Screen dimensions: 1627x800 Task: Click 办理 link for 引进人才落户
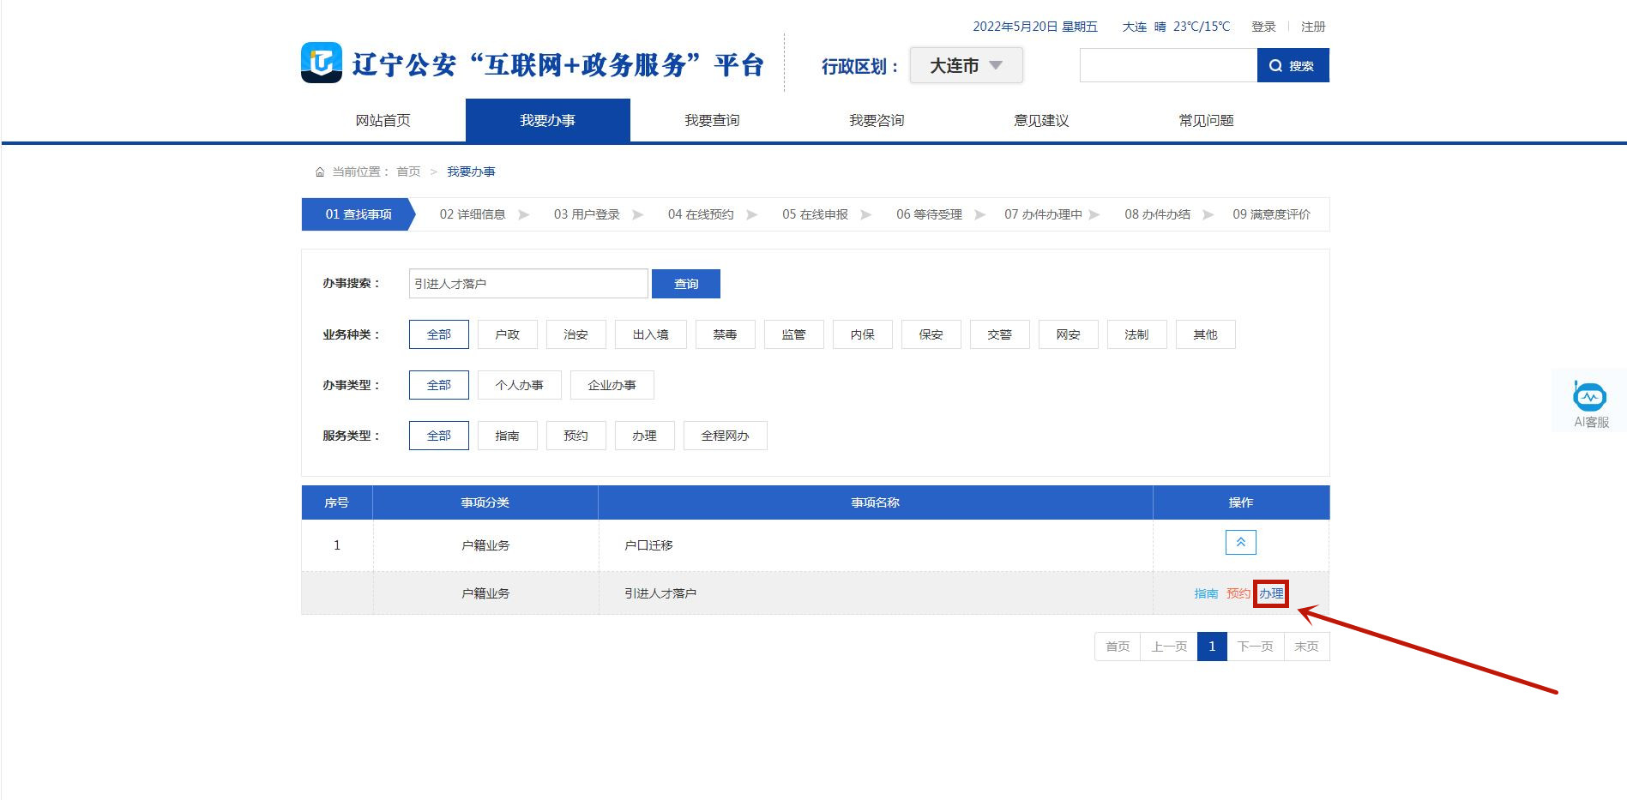(x=1271, y=593)
